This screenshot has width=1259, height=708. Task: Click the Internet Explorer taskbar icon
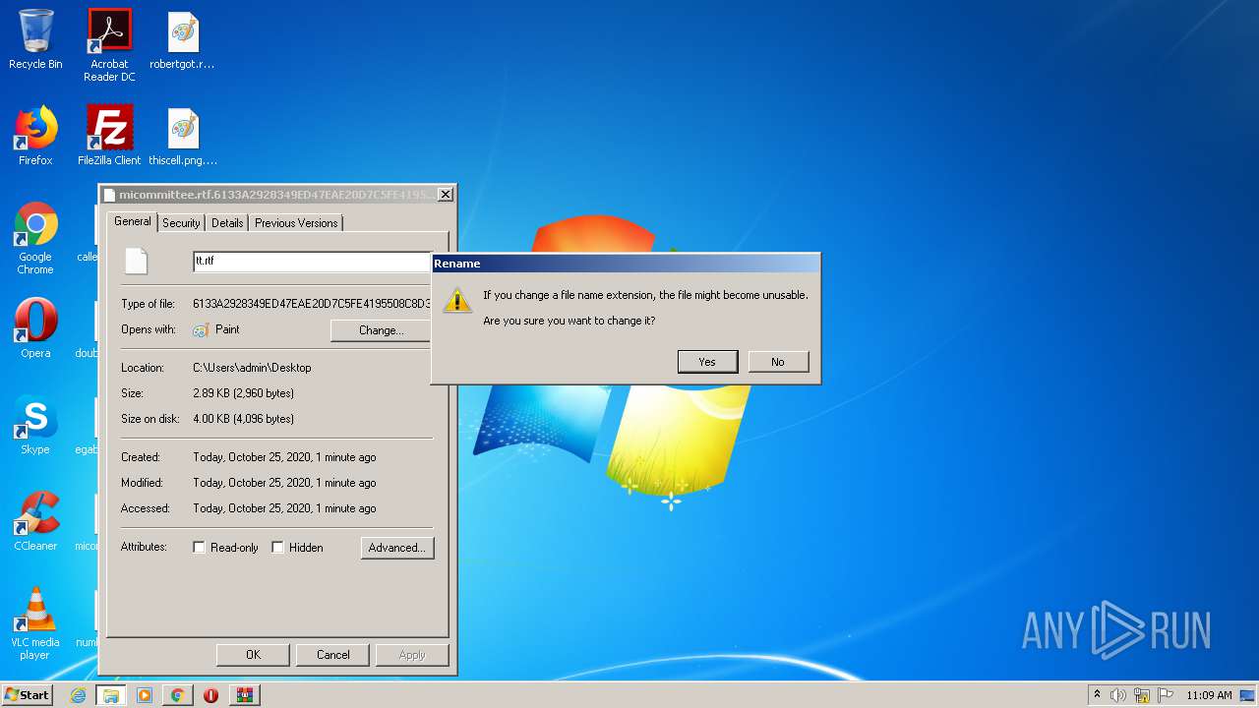point(79,695)
